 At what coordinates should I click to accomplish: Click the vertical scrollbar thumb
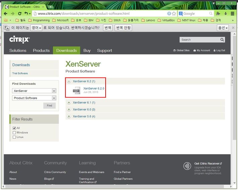(234, 88)
